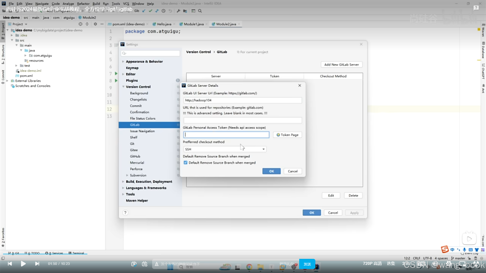This screenshot has height=273, width=486.
Task: Open the Maven tool window stripe
Action: [483, 30]
